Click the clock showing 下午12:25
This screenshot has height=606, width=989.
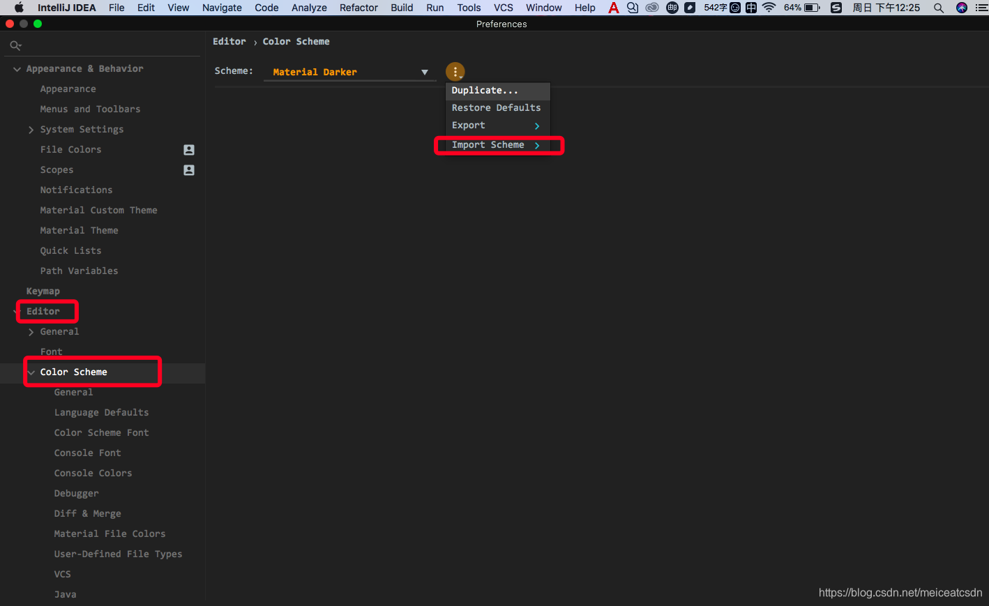click(886, 8)
